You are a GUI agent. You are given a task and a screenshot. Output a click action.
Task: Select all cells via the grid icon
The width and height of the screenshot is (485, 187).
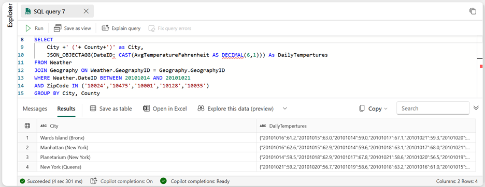tap(27, 126)
